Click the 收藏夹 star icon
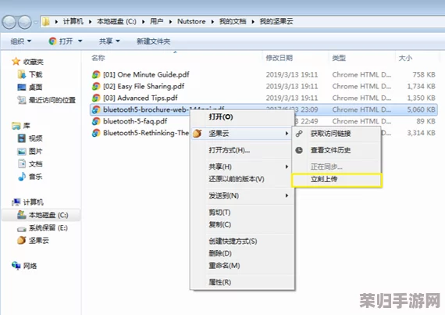The width and height of the screenshot is (445, 315). point(16,61)
